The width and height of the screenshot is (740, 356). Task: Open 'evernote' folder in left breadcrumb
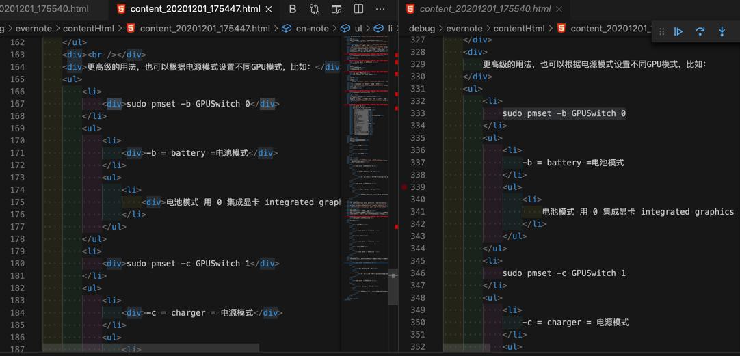pyautogui.click(x=34, y=28)
